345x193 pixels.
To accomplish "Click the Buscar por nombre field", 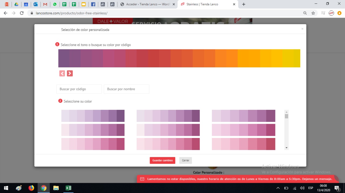I will click(x=126, y=89).
